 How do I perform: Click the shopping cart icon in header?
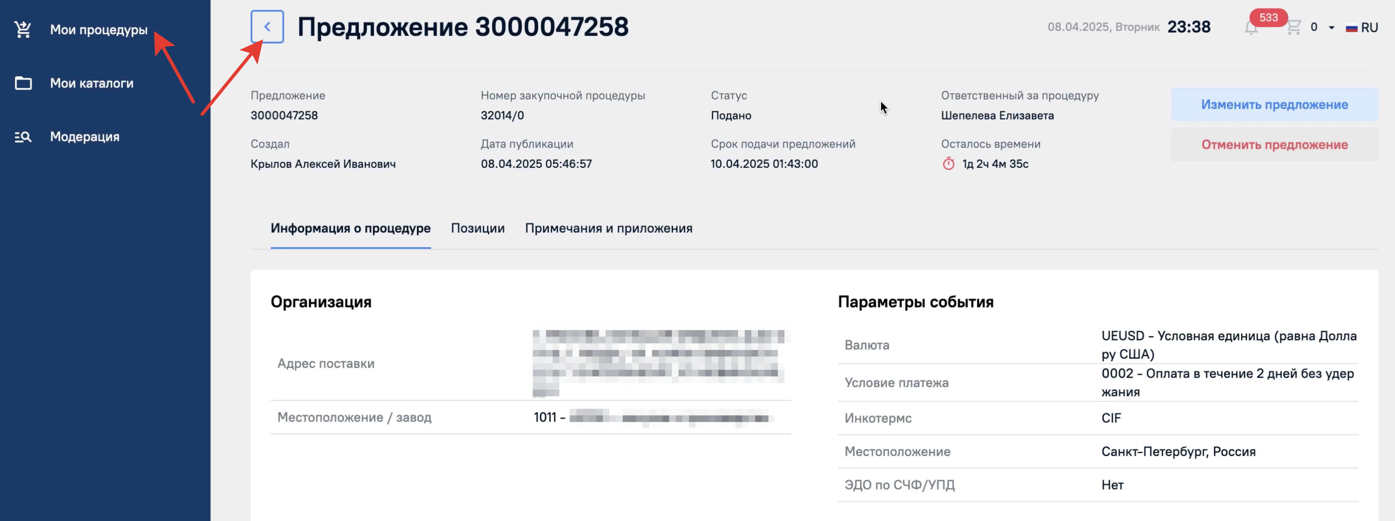(x=1294, y=27)
